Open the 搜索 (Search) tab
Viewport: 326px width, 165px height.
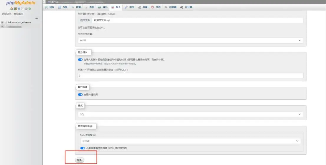pos(76,7)
